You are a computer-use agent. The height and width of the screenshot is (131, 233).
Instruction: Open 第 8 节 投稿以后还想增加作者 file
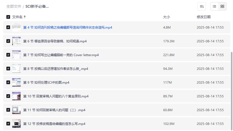[x=55, y=69]
